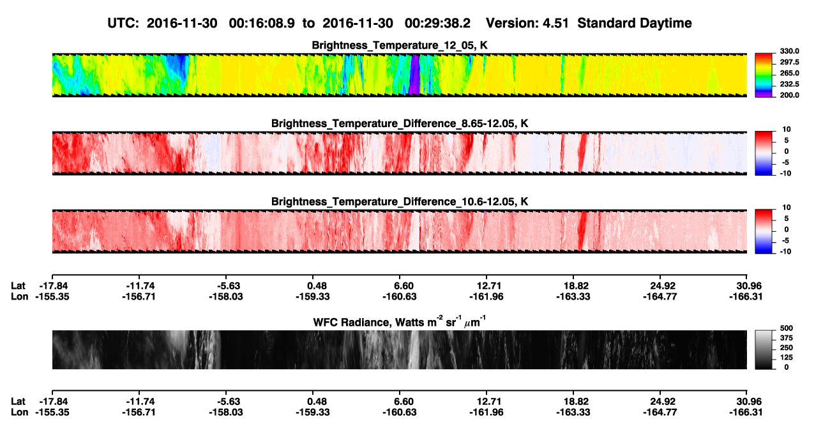Click the 'Brightness_Temperature_Difference_10.6-12.05, K' title
The height and width of the screenshot is (426, 830).
pyautogui.click(x=400, y=202)
